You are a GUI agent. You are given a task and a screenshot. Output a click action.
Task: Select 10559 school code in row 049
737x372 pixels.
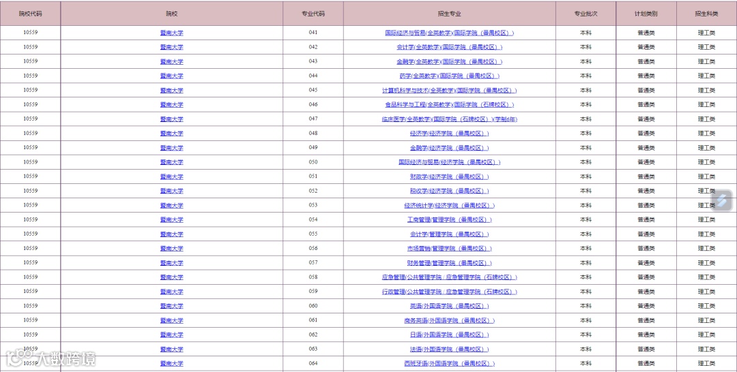(x=31, y=148)
